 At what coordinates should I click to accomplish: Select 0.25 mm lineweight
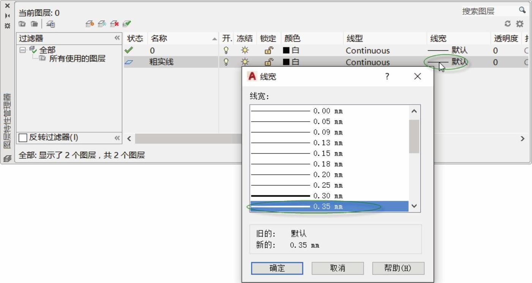coord(329,185)
